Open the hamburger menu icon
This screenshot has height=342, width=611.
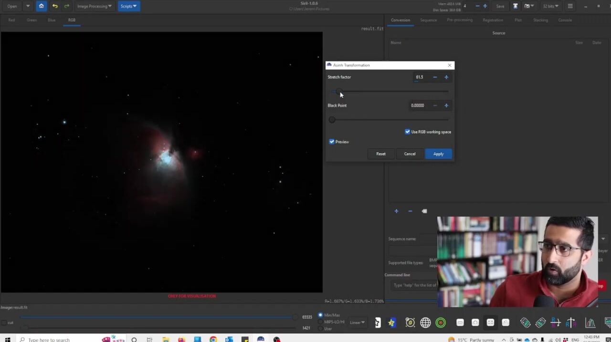(570, 6)
